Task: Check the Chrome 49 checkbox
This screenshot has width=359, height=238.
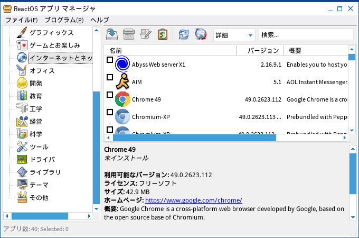Action: (110, 95)
